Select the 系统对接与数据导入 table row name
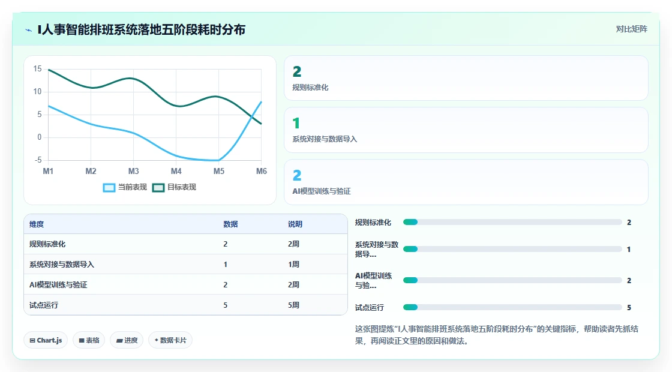672x372 pixels. [x=62, y=265]
